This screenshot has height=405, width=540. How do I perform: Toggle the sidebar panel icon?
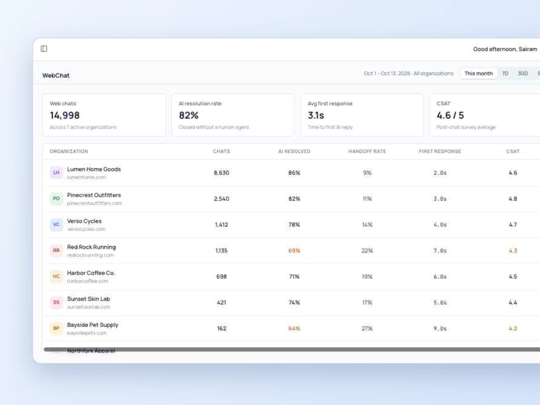(x=44, y=49)
